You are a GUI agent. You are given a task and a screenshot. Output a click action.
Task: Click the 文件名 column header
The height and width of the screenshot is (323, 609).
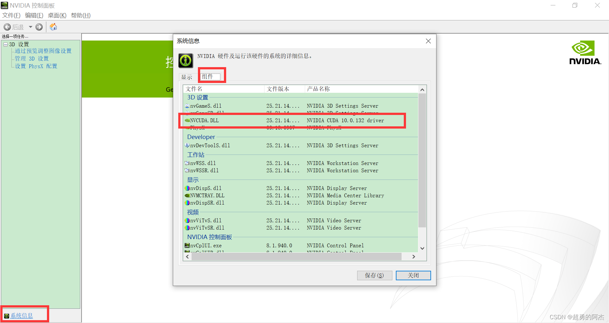tap(224, 89)
